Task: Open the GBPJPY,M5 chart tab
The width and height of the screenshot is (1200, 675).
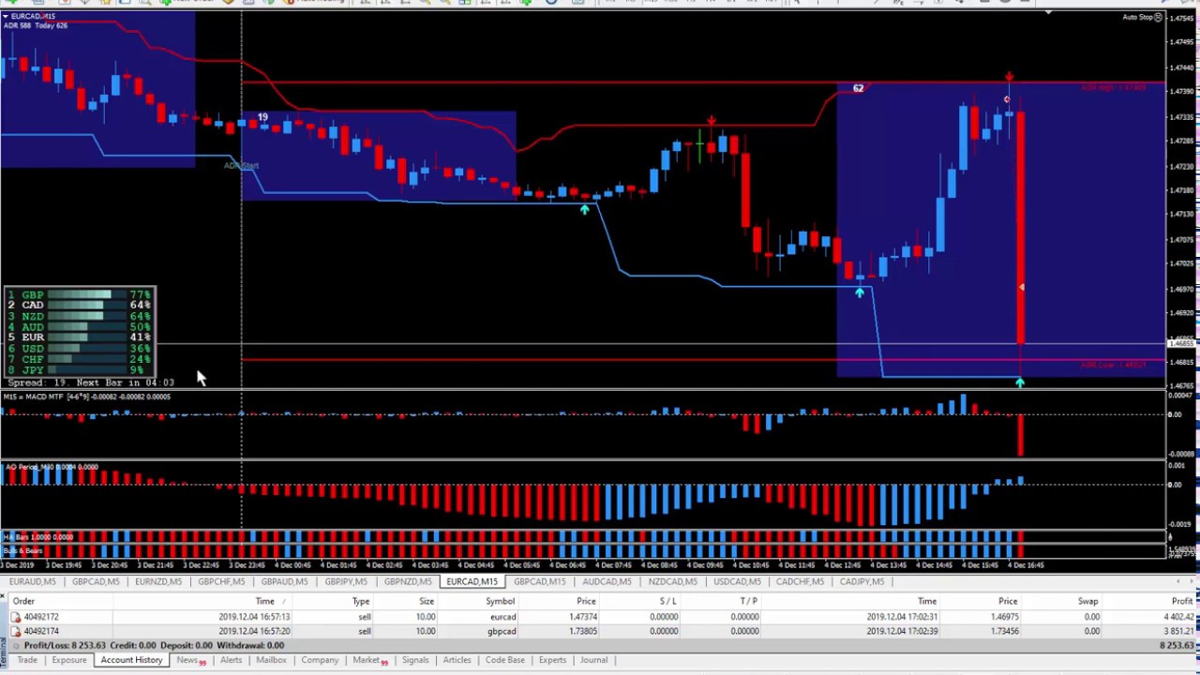Action: pos(346,581)
